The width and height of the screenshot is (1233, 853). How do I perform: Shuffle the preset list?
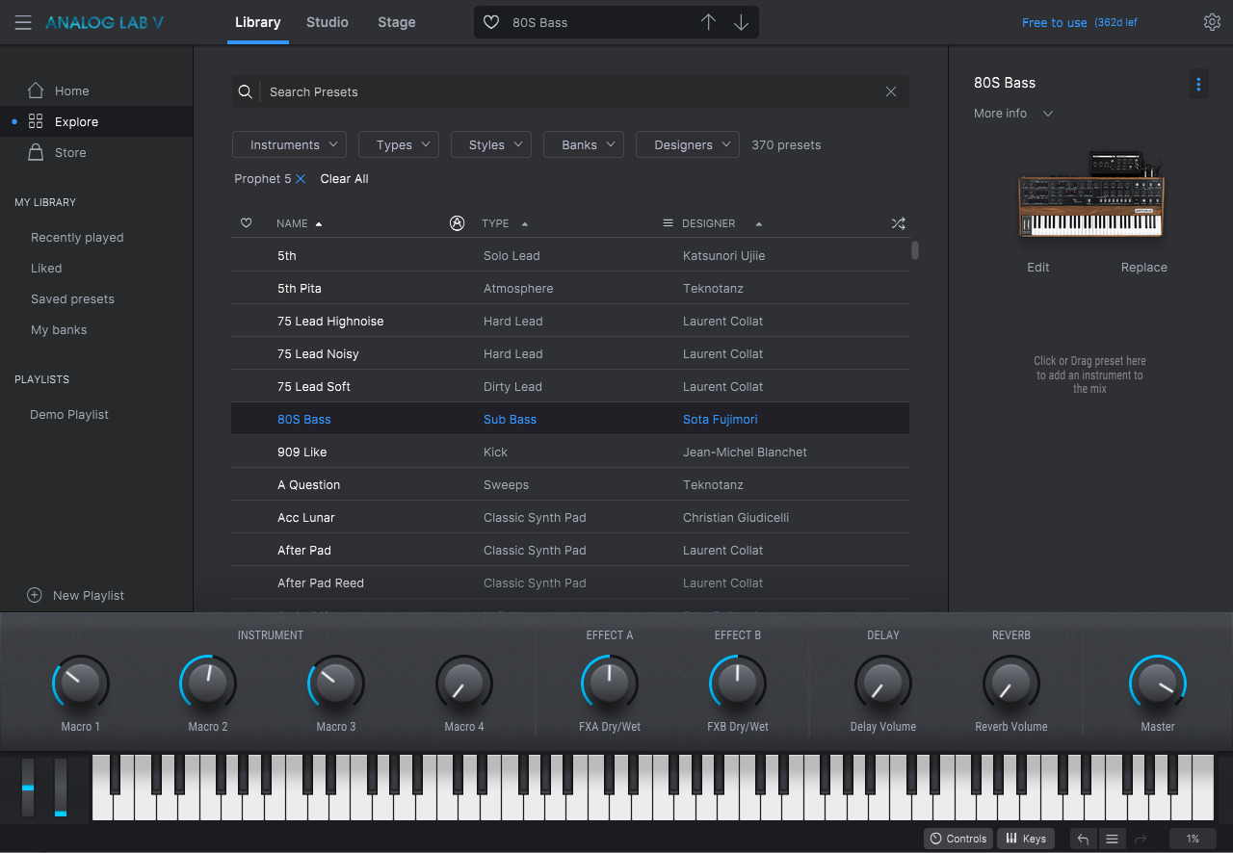(898, 223)
